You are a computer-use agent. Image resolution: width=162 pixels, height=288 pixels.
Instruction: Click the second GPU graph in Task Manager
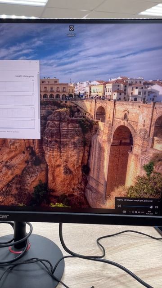(x=17, y=100)
